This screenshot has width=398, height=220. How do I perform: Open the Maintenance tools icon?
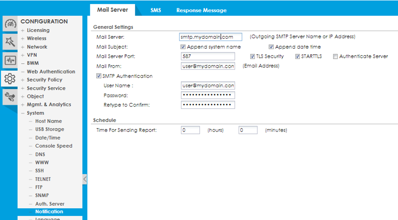click(x=10, y=97)
